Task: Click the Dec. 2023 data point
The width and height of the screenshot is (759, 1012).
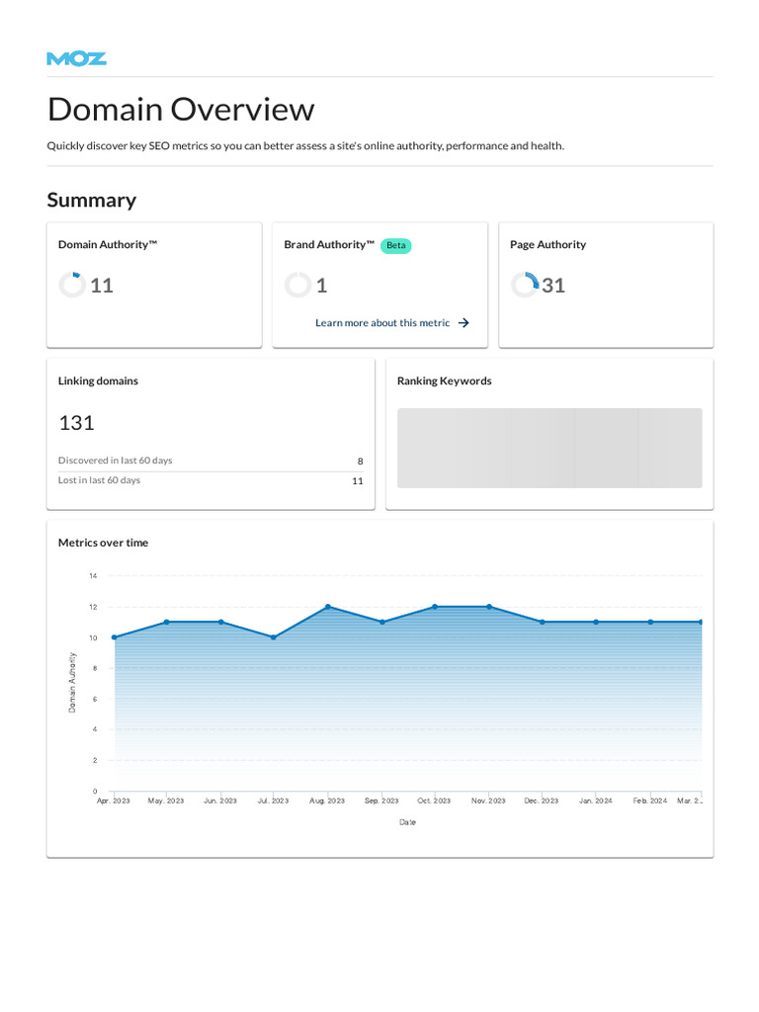Action: pos(543,623)
